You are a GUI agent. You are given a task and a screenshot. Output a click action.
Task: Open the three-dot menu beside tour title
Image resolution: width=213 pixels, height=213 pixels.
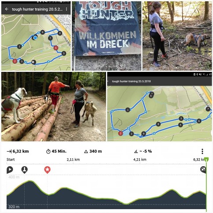tap(67, 9)
